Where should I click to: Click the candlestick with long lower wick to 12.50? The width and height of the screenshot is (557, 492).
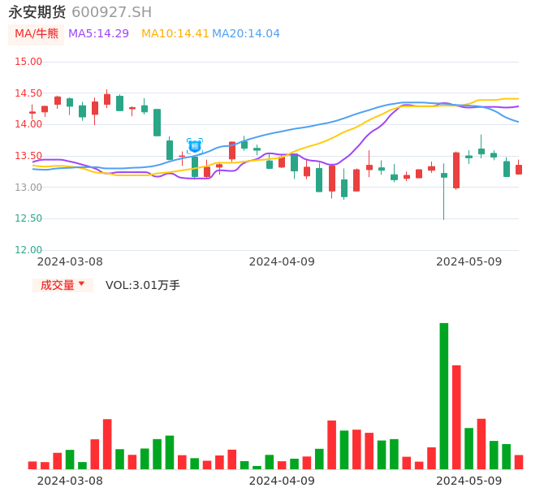point(443,192)
